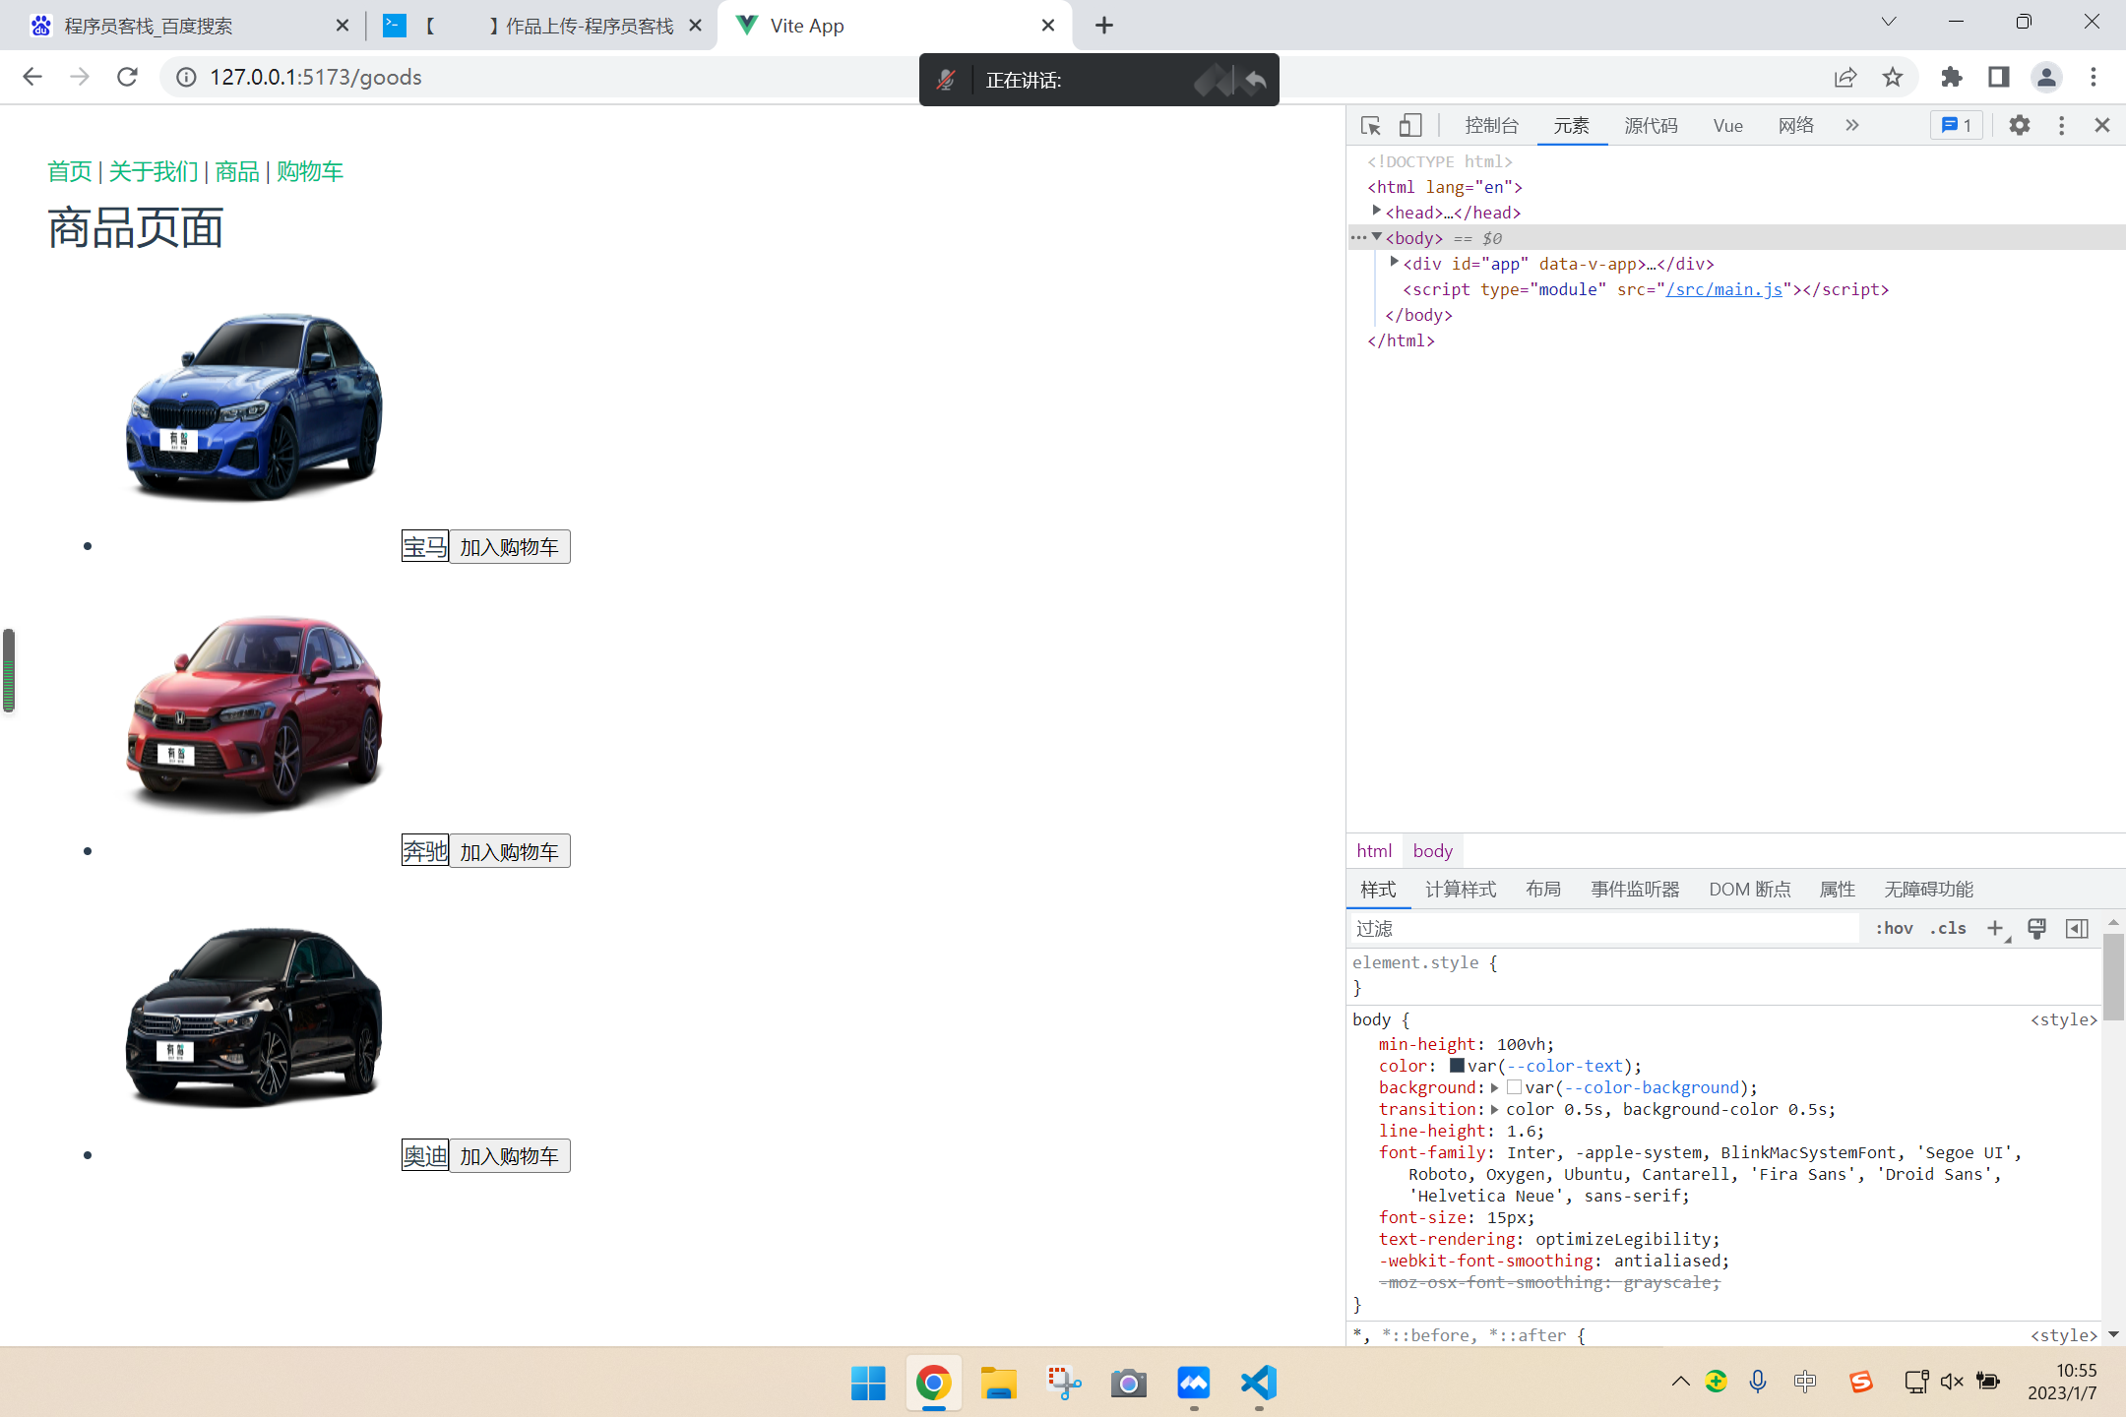This screenshot has width=2126, height=1417.
Task: Open the 无障碍功能 pane tab
Action: (x=1928, y=890)
